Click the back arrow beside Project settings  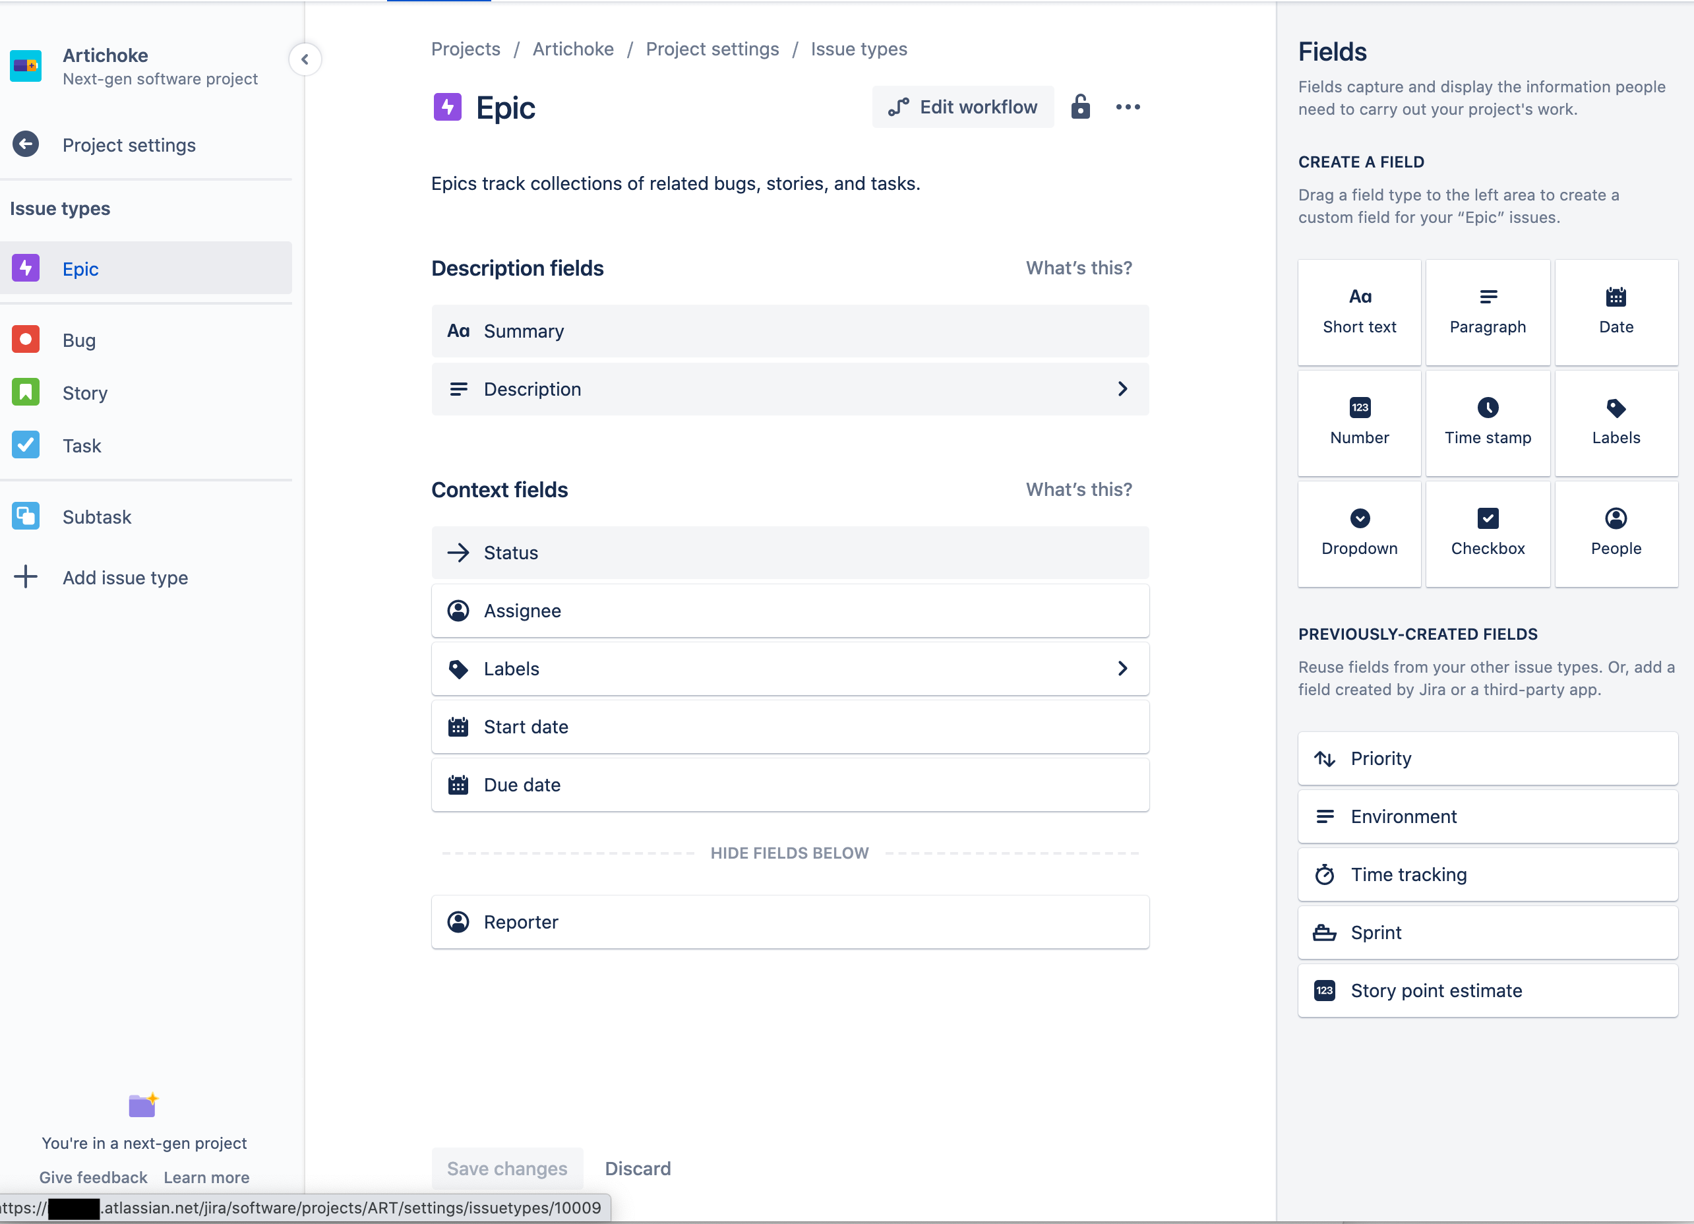click(x=26, y=145)
